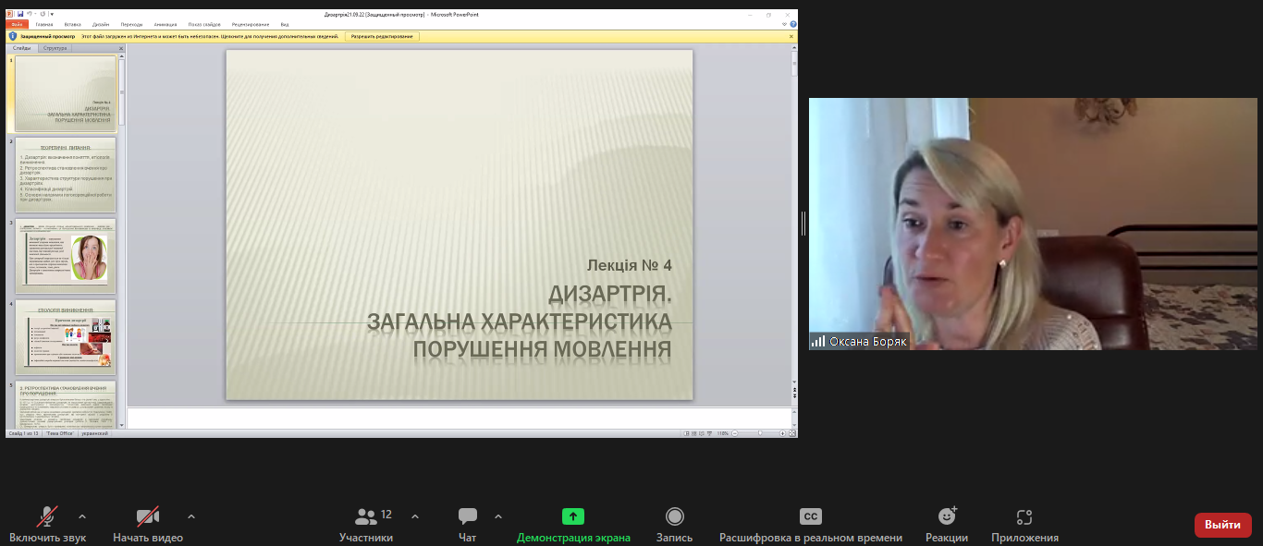Unmute the microphone (Включить звук)

[x=47, y=516]
